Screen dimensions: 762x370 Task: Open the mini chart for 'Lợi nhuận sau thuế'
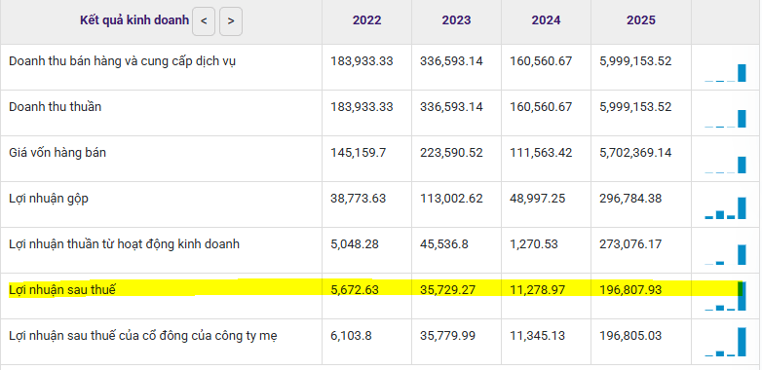pos(726,296)
